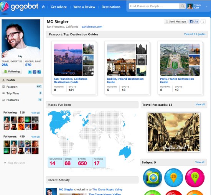
Task: View all 53 guides
Action: pyautogui.click(x=195, y=34)
